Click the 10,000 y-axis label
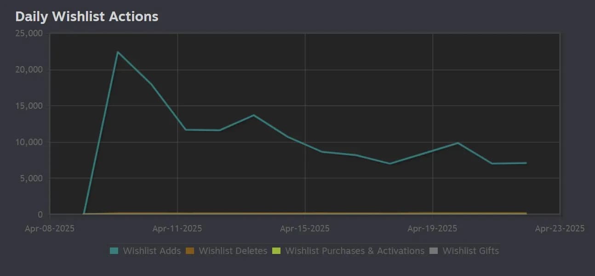 [29, 142]
